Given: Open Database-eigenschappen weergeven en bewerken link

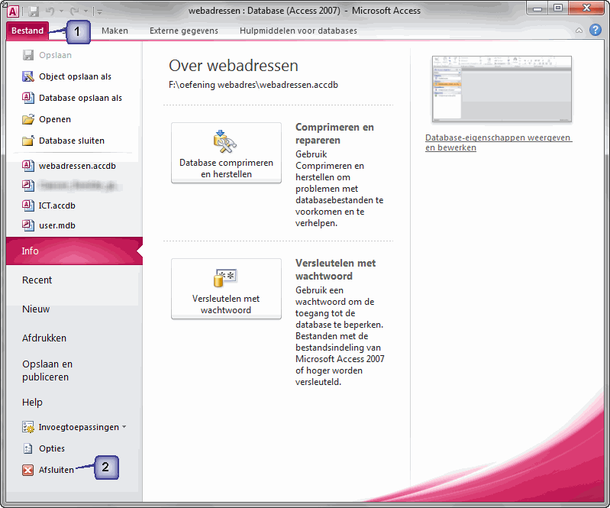Looking at the screenshot, I should tap(499, 143).
